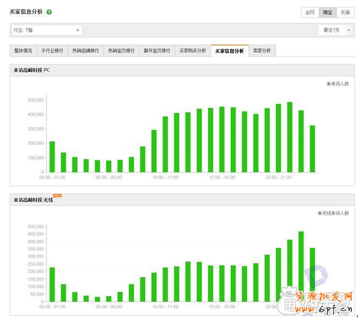Open the 卖家分析 tab
This screenshot has width=358, height=321.
click(x=262, y=51)
